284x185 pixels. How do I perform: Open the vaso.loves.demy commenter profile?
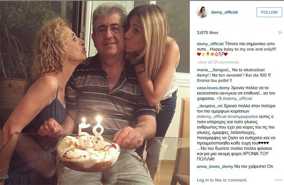pos(213,88)
